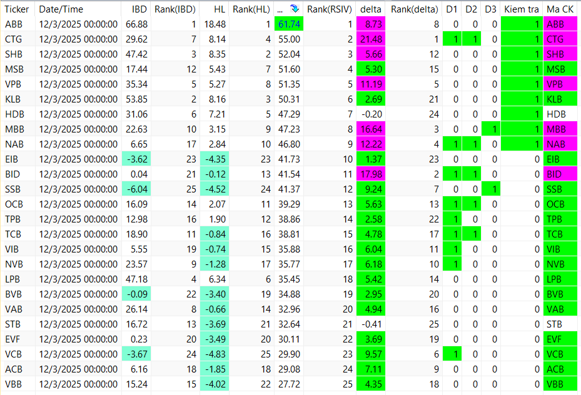Sort by the Ticker column header

pos(17,9)
